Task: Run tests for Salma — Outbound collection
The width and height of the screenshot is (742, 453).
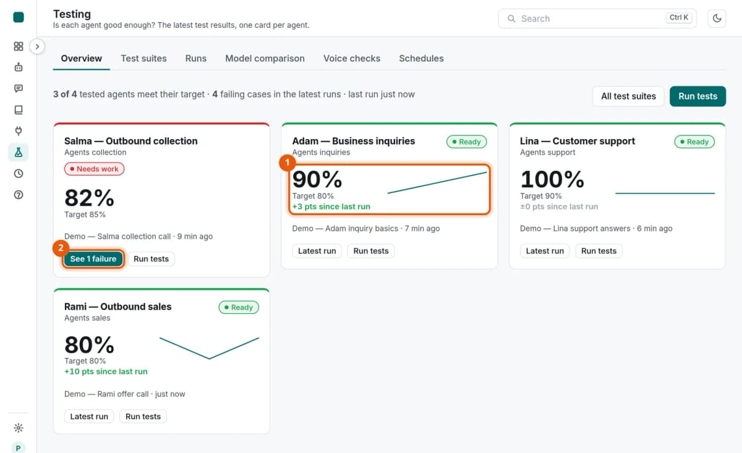Action: pyautogui.click(x=151, y=259)
